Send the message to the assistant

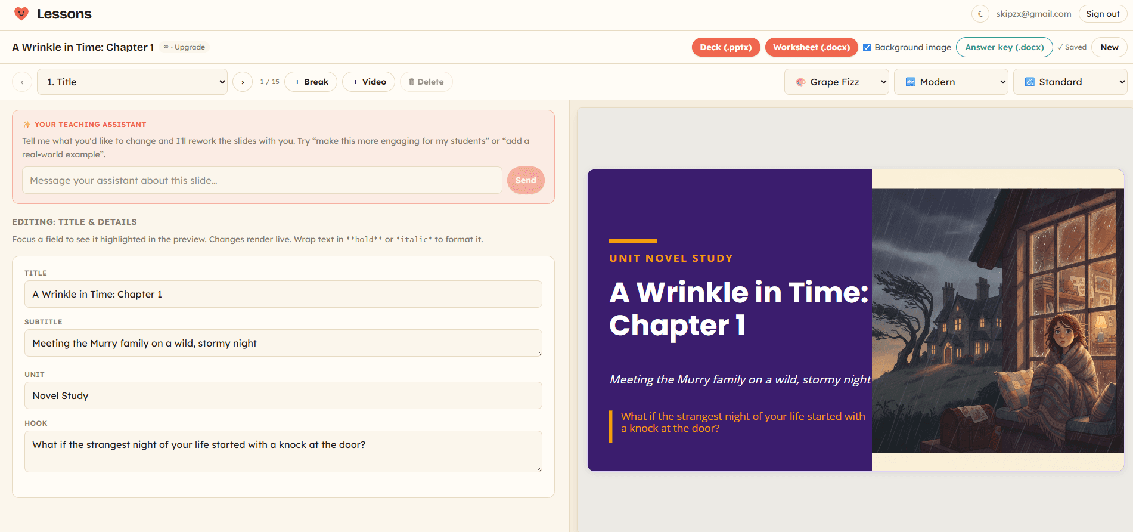click(x=526, y=180)
